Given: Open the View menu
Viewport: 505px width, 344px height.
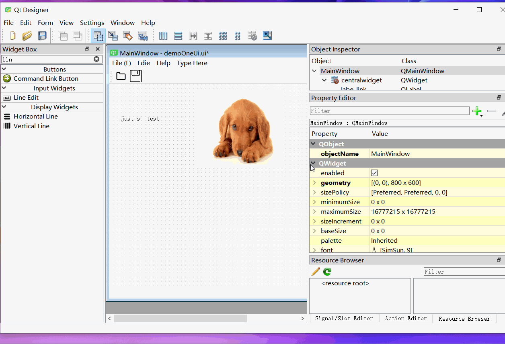Looking at the screenshot, I should coord(66,23).
